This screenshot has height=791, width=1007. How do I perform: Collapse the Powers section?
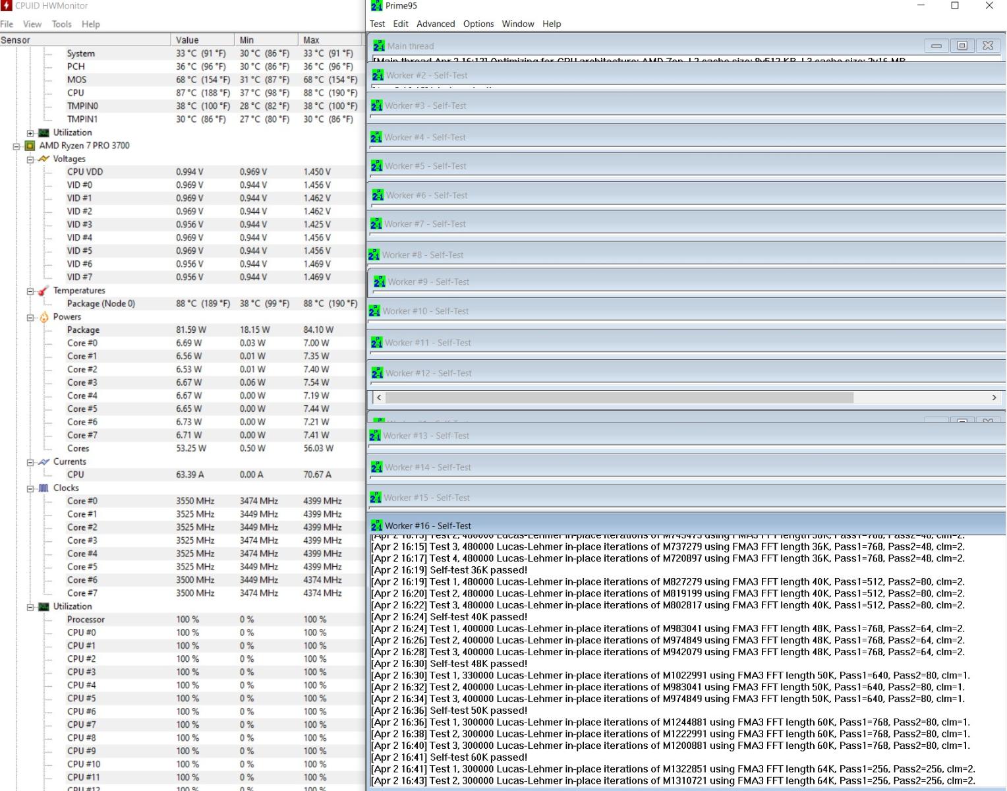30,317
